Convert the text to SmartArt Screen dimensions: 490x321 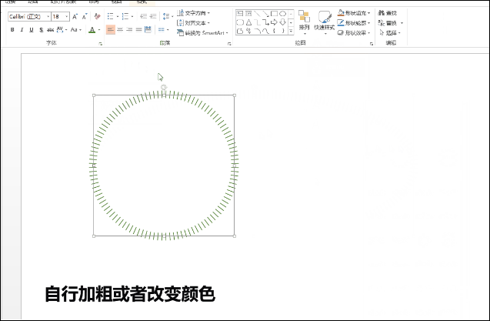coord(202,32)
